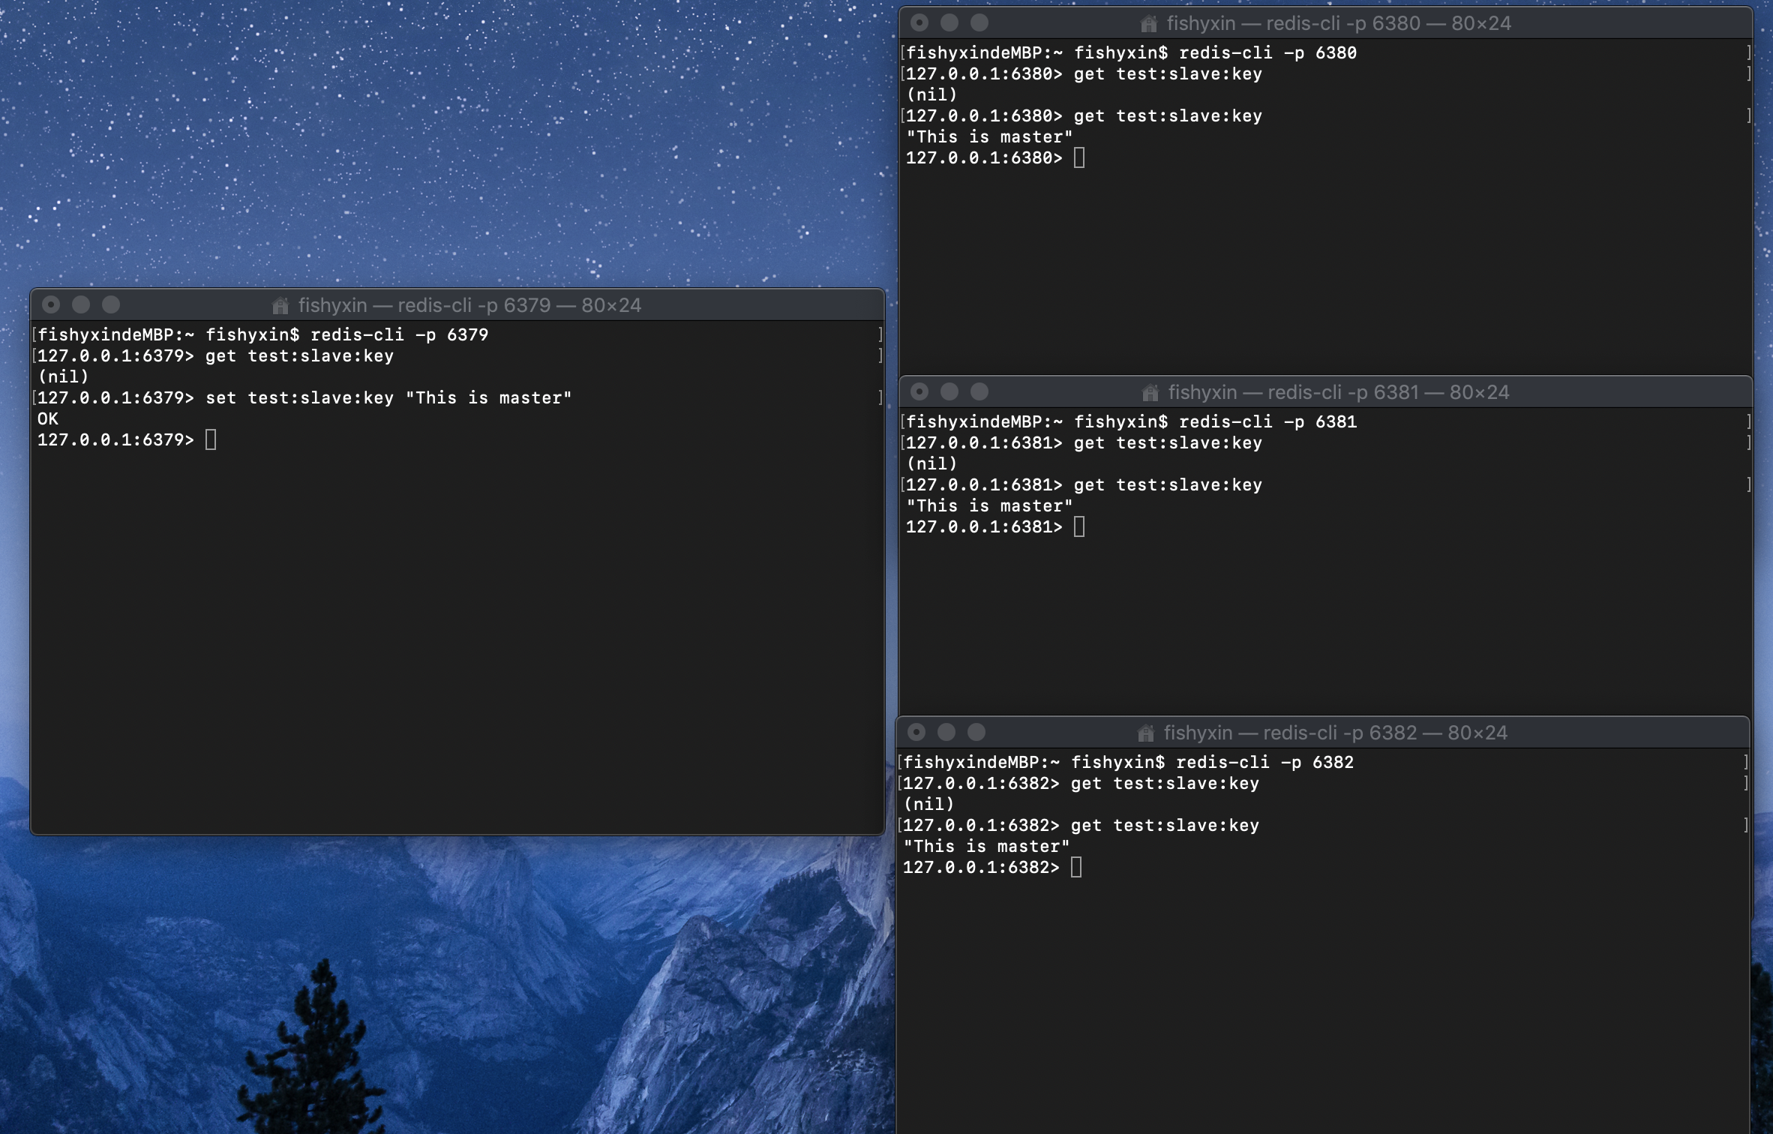The image size is (1773, 1134).
Task: Click home folder icon in 6380 title bar
Action: click(x=1148, y=23)
